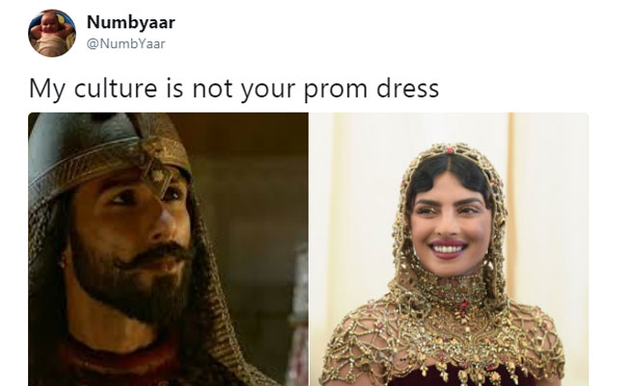Click the word "culture" in the tweet

(116, 89)
